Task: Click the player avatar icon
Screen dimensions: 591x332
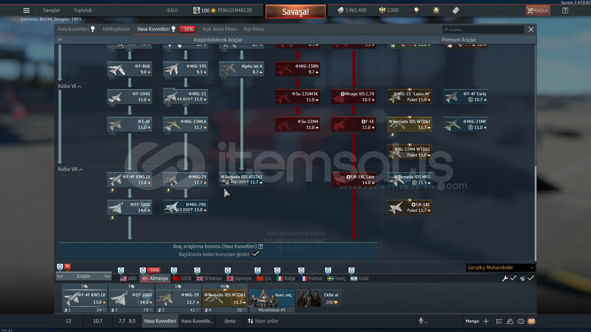Action: (196, 10)
